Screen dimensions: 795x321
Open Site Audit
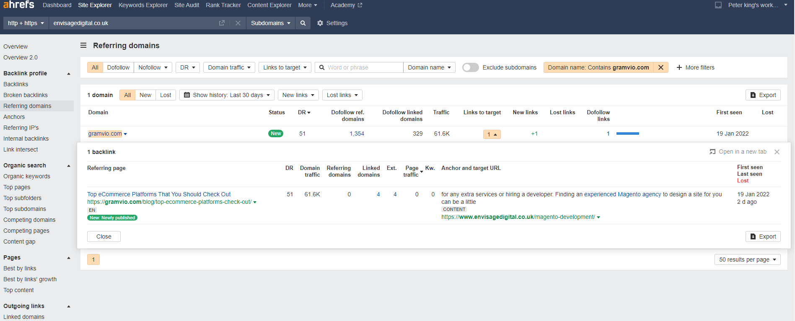[187, 5]
